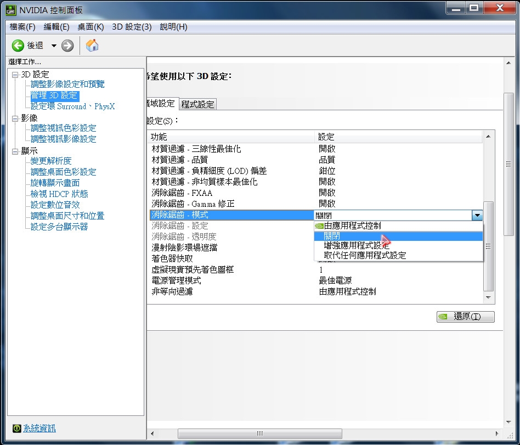
Task: Open 設定環 Surround、PhysX page
Action: (x=72, y=106)
